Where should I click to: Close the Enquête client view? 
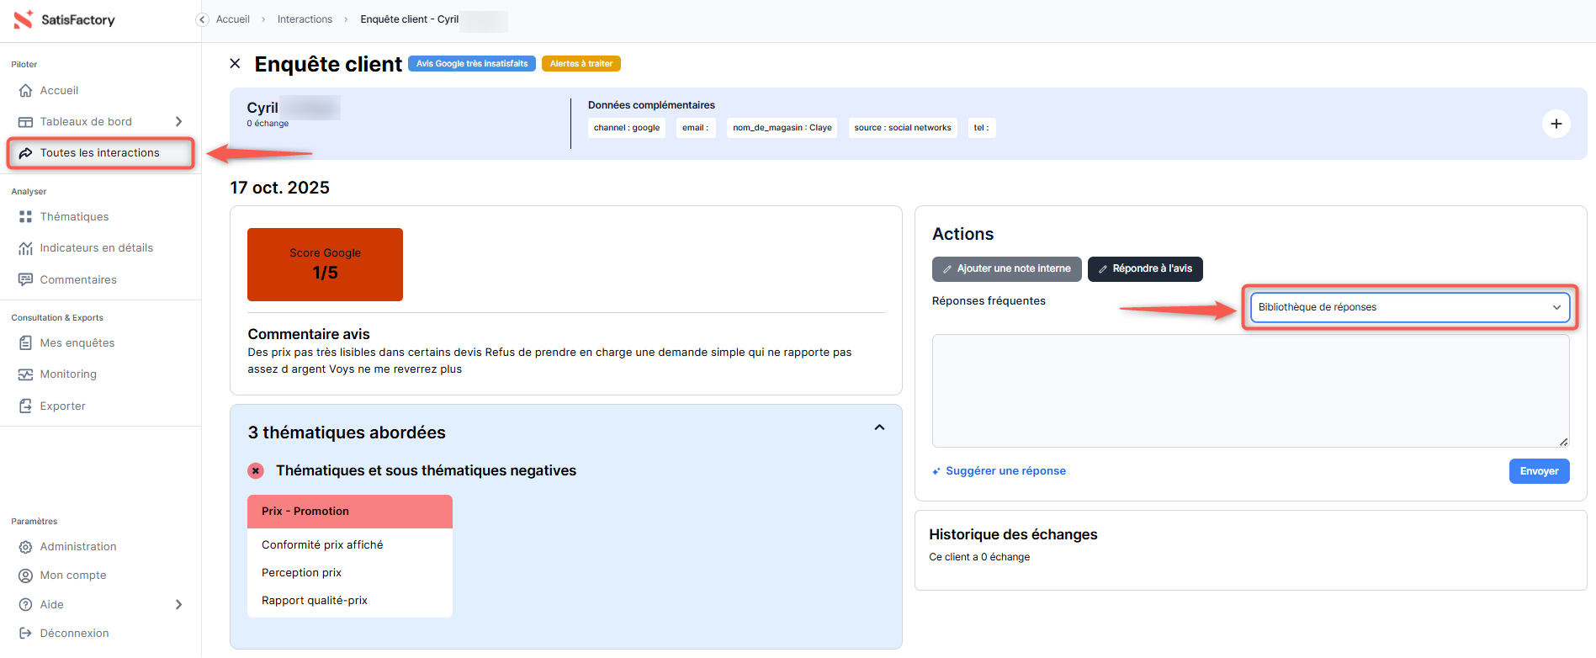[236, 64]
